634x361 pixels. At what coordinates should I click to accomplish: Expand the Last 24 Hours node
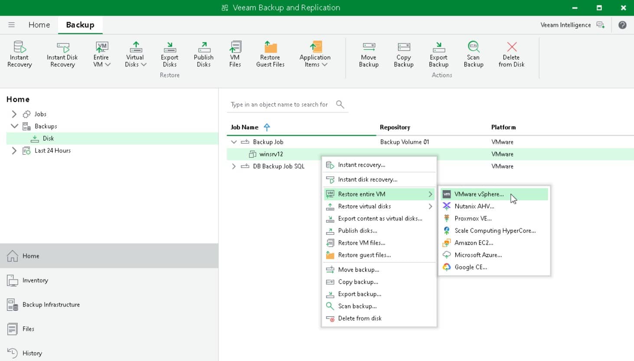(x=14, y=150)
